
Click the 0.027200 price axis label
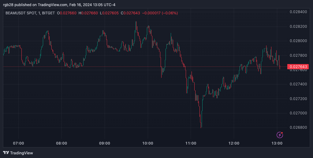(298, 99)
